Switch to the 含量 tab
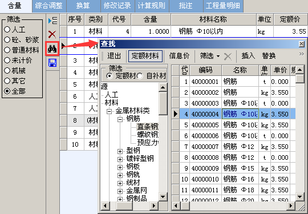The width and height of the screenshot is (308, 214). tap(15, 6)
